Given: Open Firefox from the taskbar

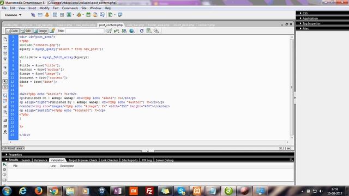Looking at the screenshot, I should [39, 191].
